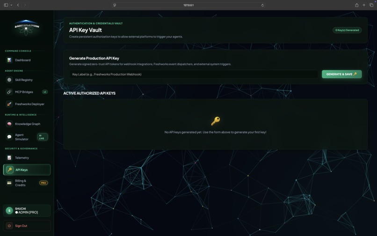Image resolution: width=377 pixels, height=236 pixels.
Task: Open Knowledge Graph page
Action: (x=27, y=124)
